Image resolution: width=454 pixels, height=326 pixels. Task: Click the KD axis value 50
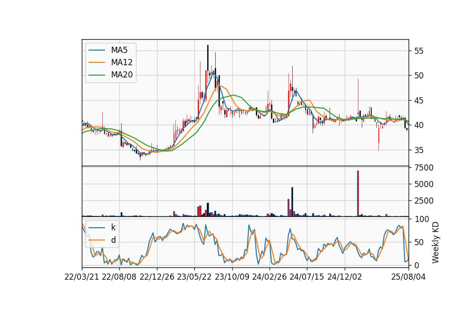419,242
